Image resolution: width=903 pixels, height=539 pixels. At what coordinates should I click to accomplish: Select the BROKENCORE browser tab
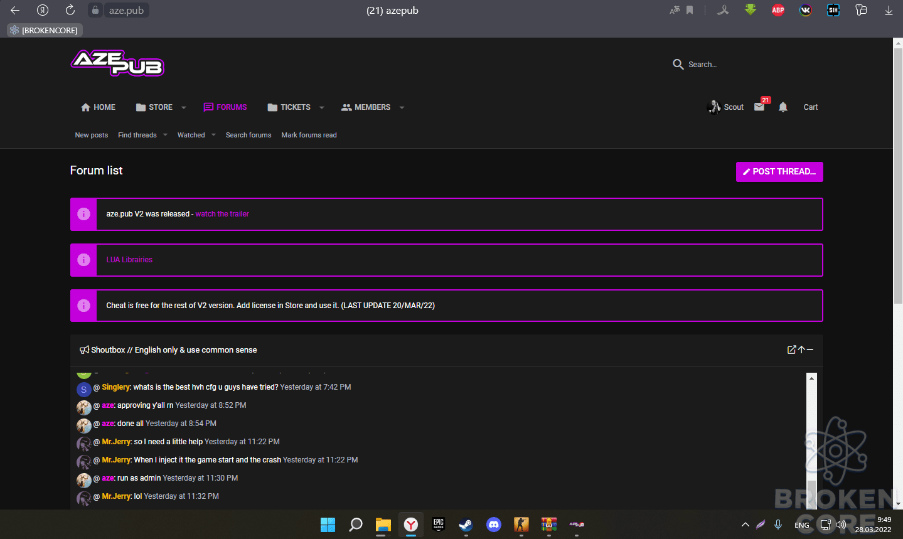click(44, 30)
